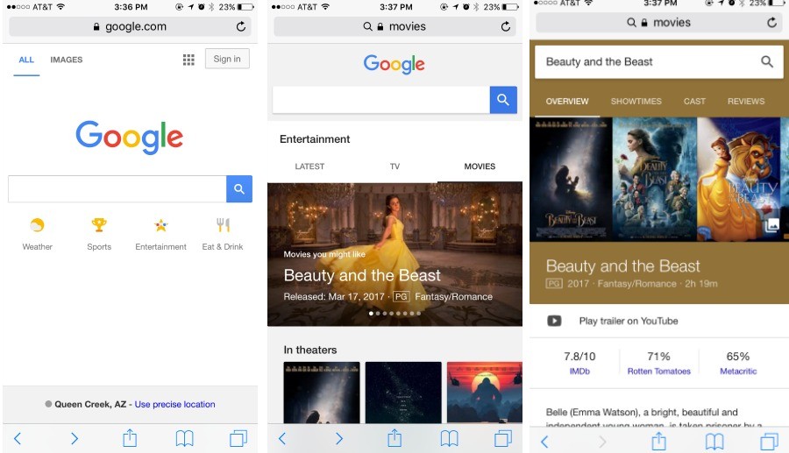Click Use precise location link
789x453 pixels.
coord(174,404)
